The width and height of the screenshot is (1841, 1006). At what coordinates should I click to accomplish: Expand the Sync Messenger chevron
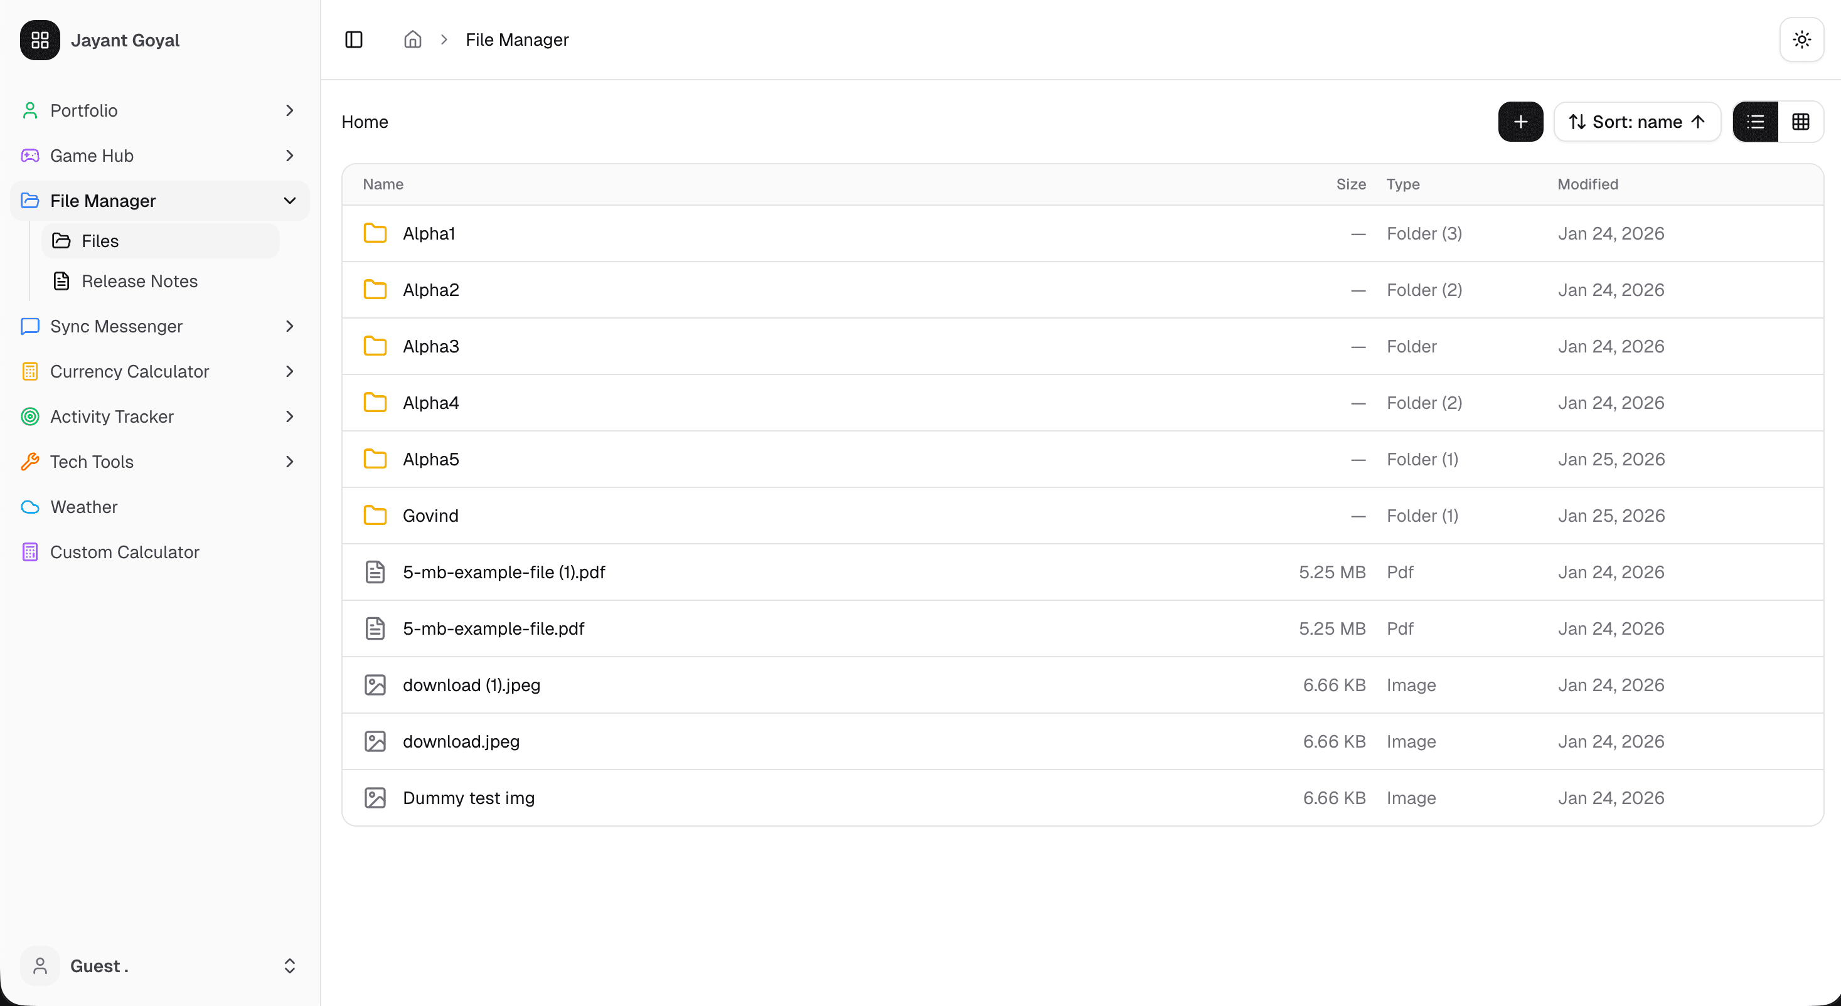coord(289,326)
